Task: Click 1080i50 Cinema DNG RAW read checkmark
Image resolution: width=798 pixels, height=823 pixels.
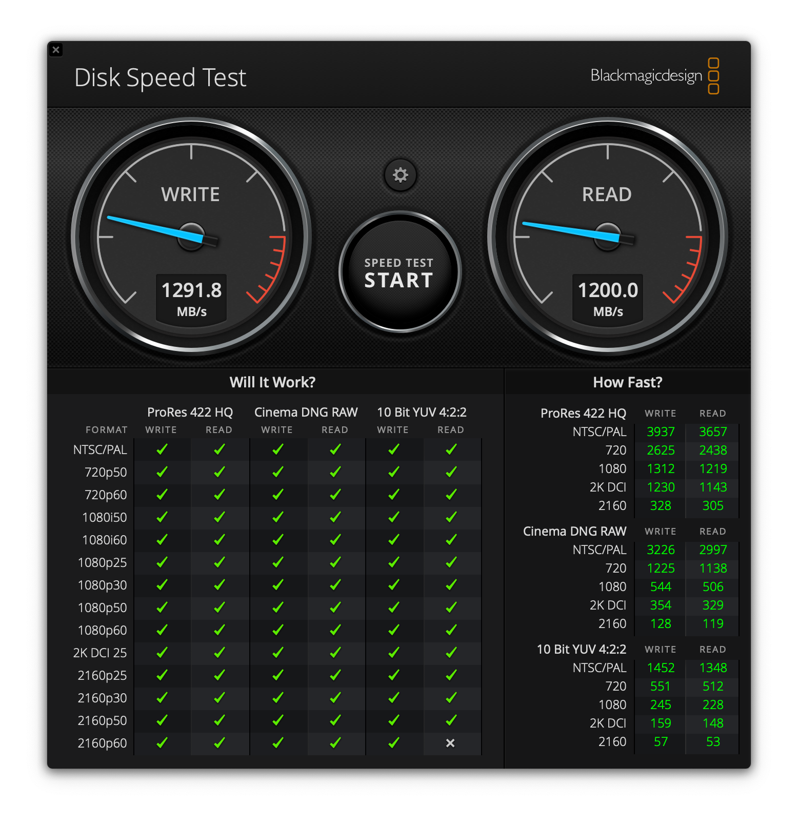Action: [335, 517]
